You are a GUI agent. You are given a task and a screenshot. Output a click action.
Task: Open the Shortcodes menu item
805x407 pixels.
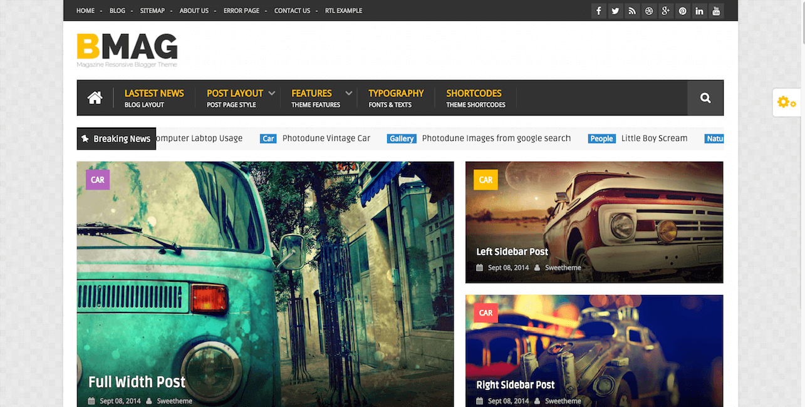[475, 98]
